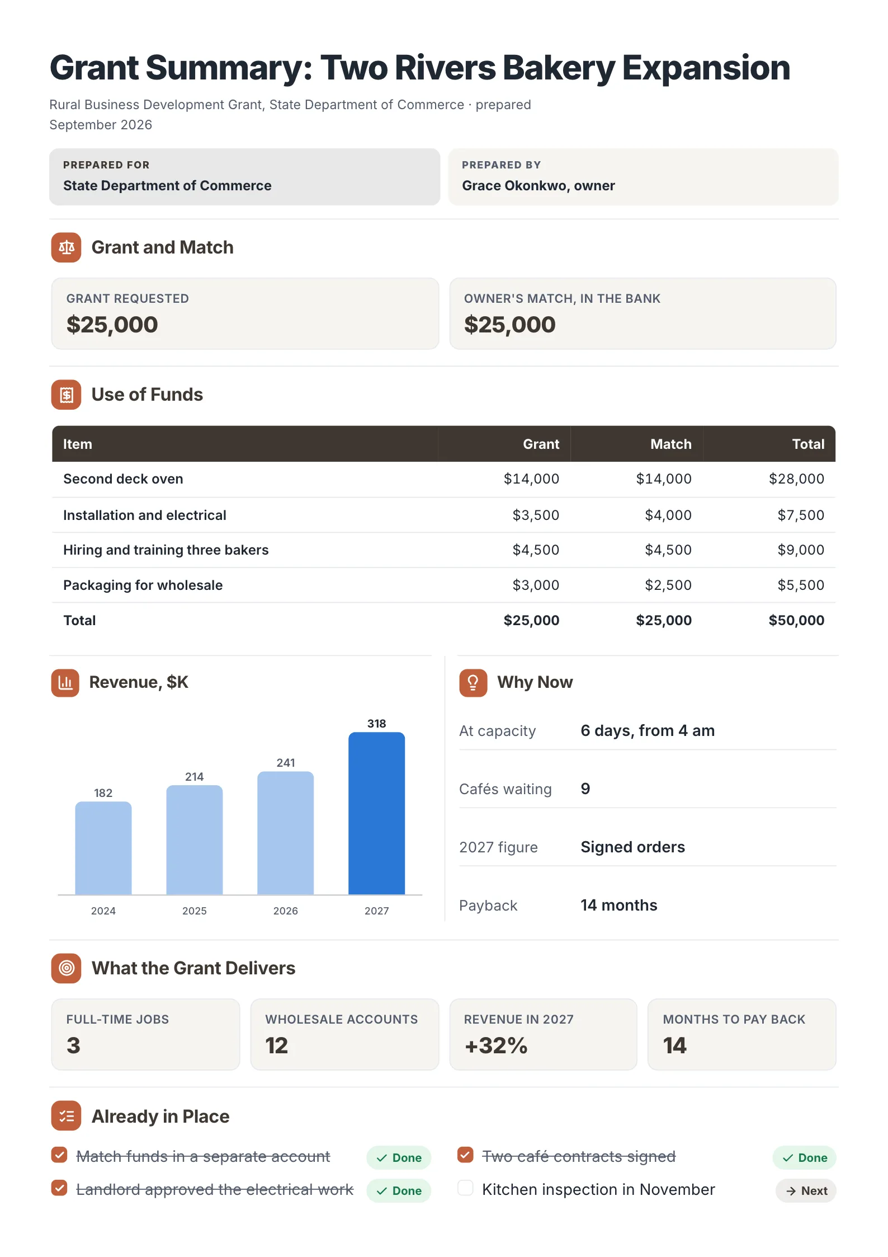Select the Prepared For State Department of Commerce box
888x1257 pixels.
click(244, 177)
